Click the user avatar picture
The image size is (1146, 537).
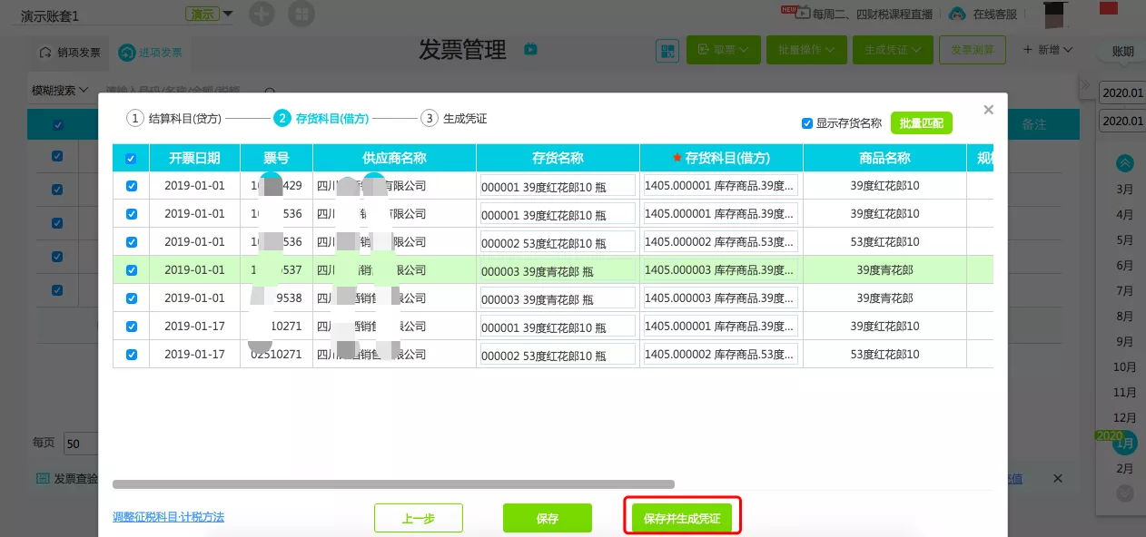[1054, 13]
